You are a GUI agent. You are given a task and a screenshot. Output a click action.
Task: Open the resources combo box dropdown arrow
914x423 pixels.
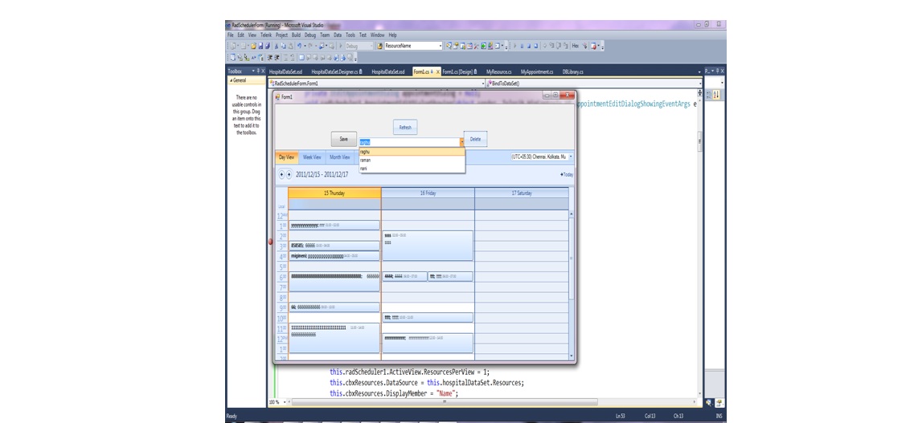[x=461, y=141]
